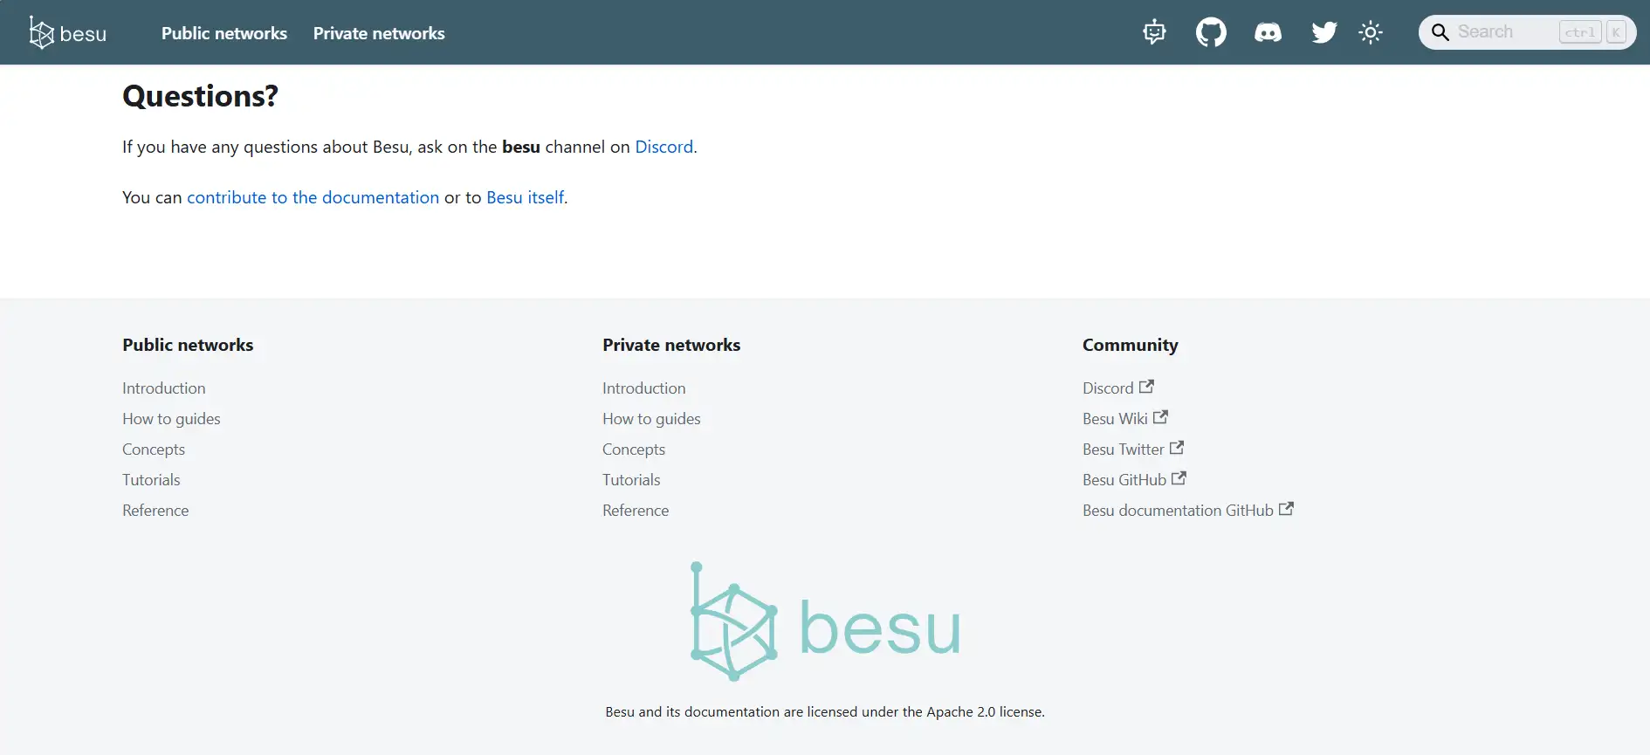Open the chatbot assistant icon
This screenshot has height=755, width=1650.
(1154, 32)
